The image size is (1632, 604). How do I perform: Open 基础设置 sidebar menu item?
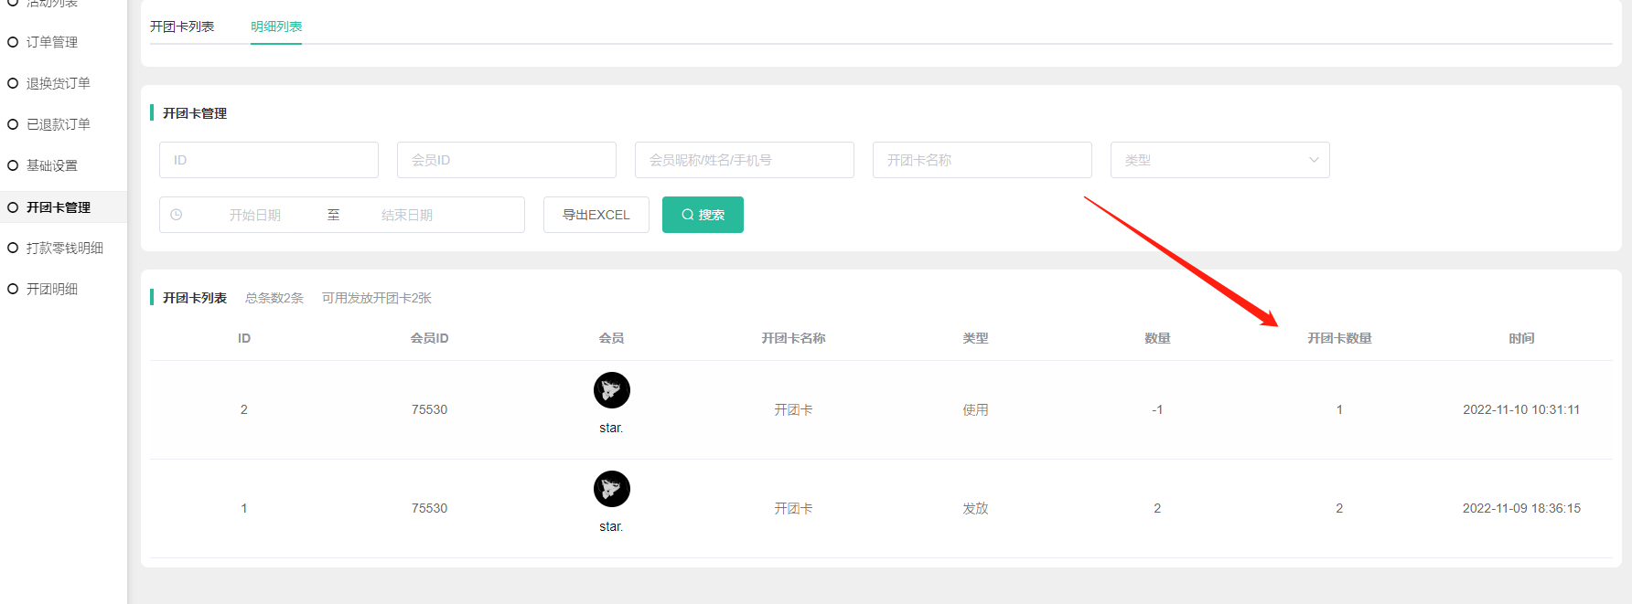pos(51,165)
